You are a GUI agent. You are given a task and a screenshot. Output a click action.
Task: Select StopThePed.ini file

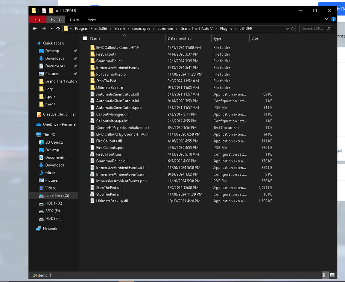[109, 194]
